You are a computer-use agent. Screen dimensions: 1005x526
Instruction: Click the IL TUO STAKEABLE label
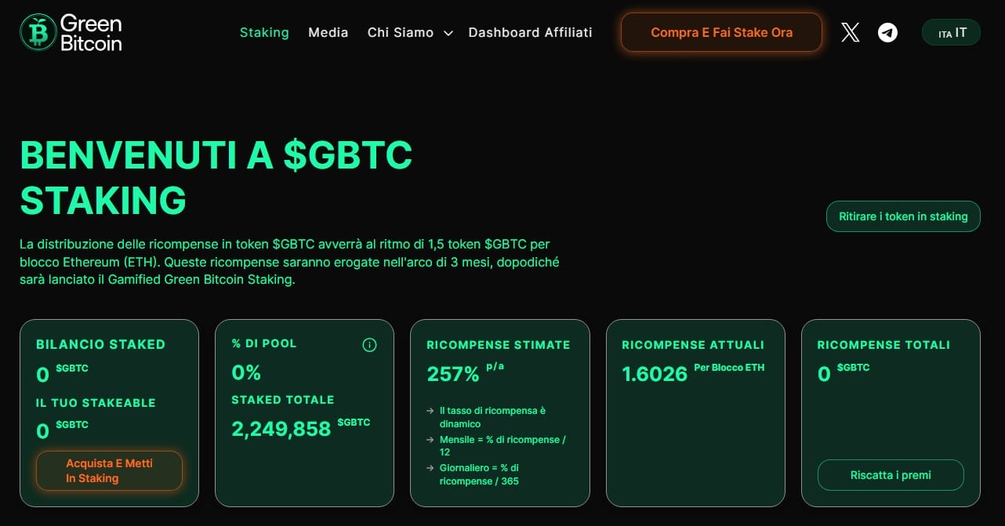tap(96, 402)
